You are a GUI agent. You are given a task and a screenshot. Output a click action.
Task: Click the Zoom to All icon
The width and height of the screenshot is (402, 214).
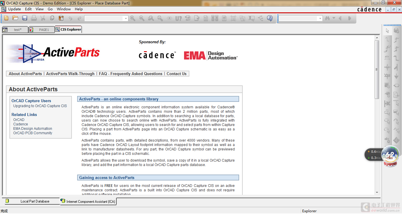(160, 18)
